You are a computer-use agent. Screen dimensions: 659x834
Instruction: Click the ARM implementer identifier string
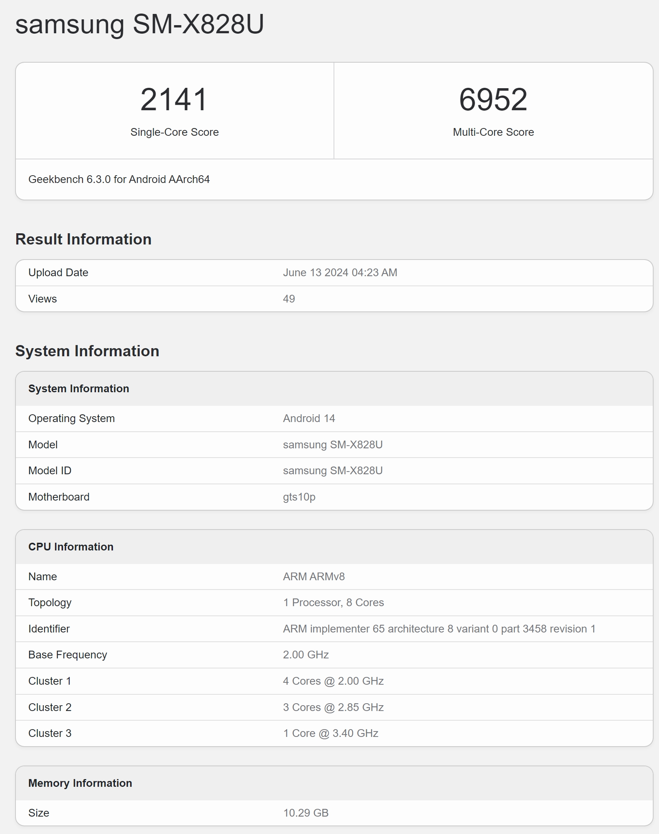click(439, 629)
